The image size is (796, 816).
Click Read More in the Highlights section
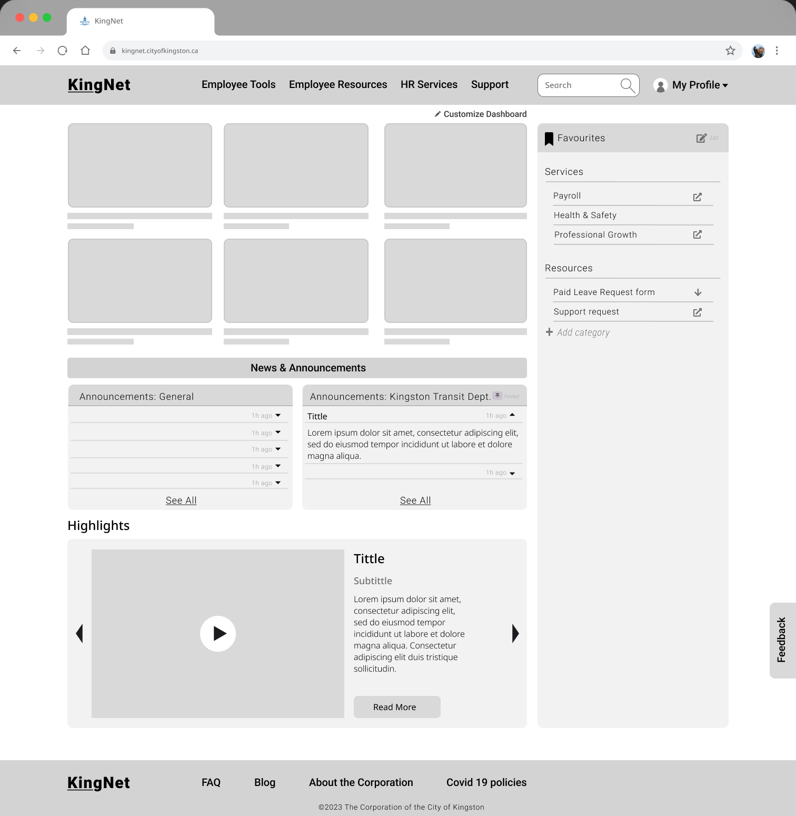(396, 706)
